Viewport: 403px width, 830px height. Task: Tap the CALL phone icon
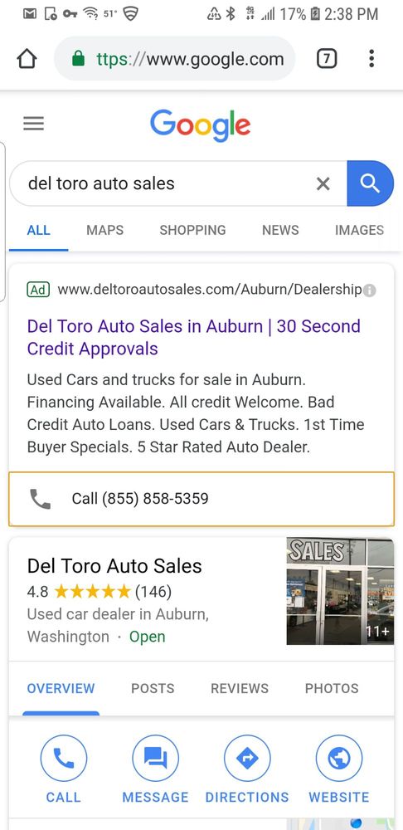tap(64, 759)
